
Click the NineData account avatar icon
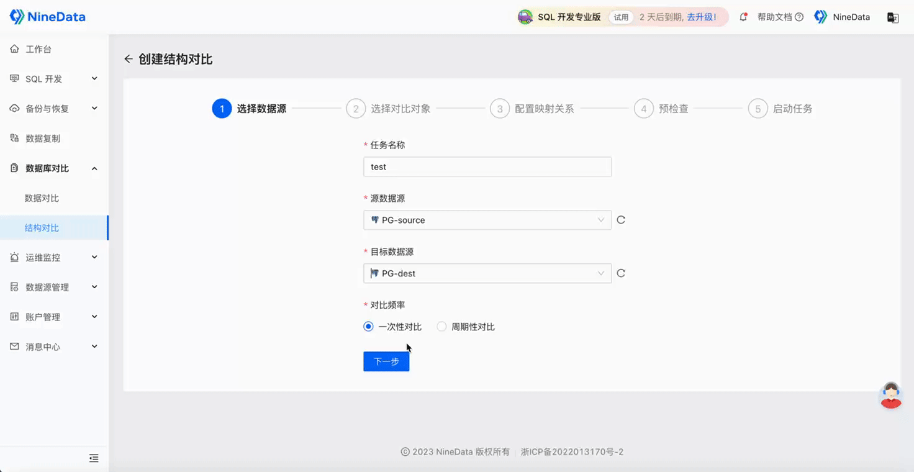click(x=821, y=17)
